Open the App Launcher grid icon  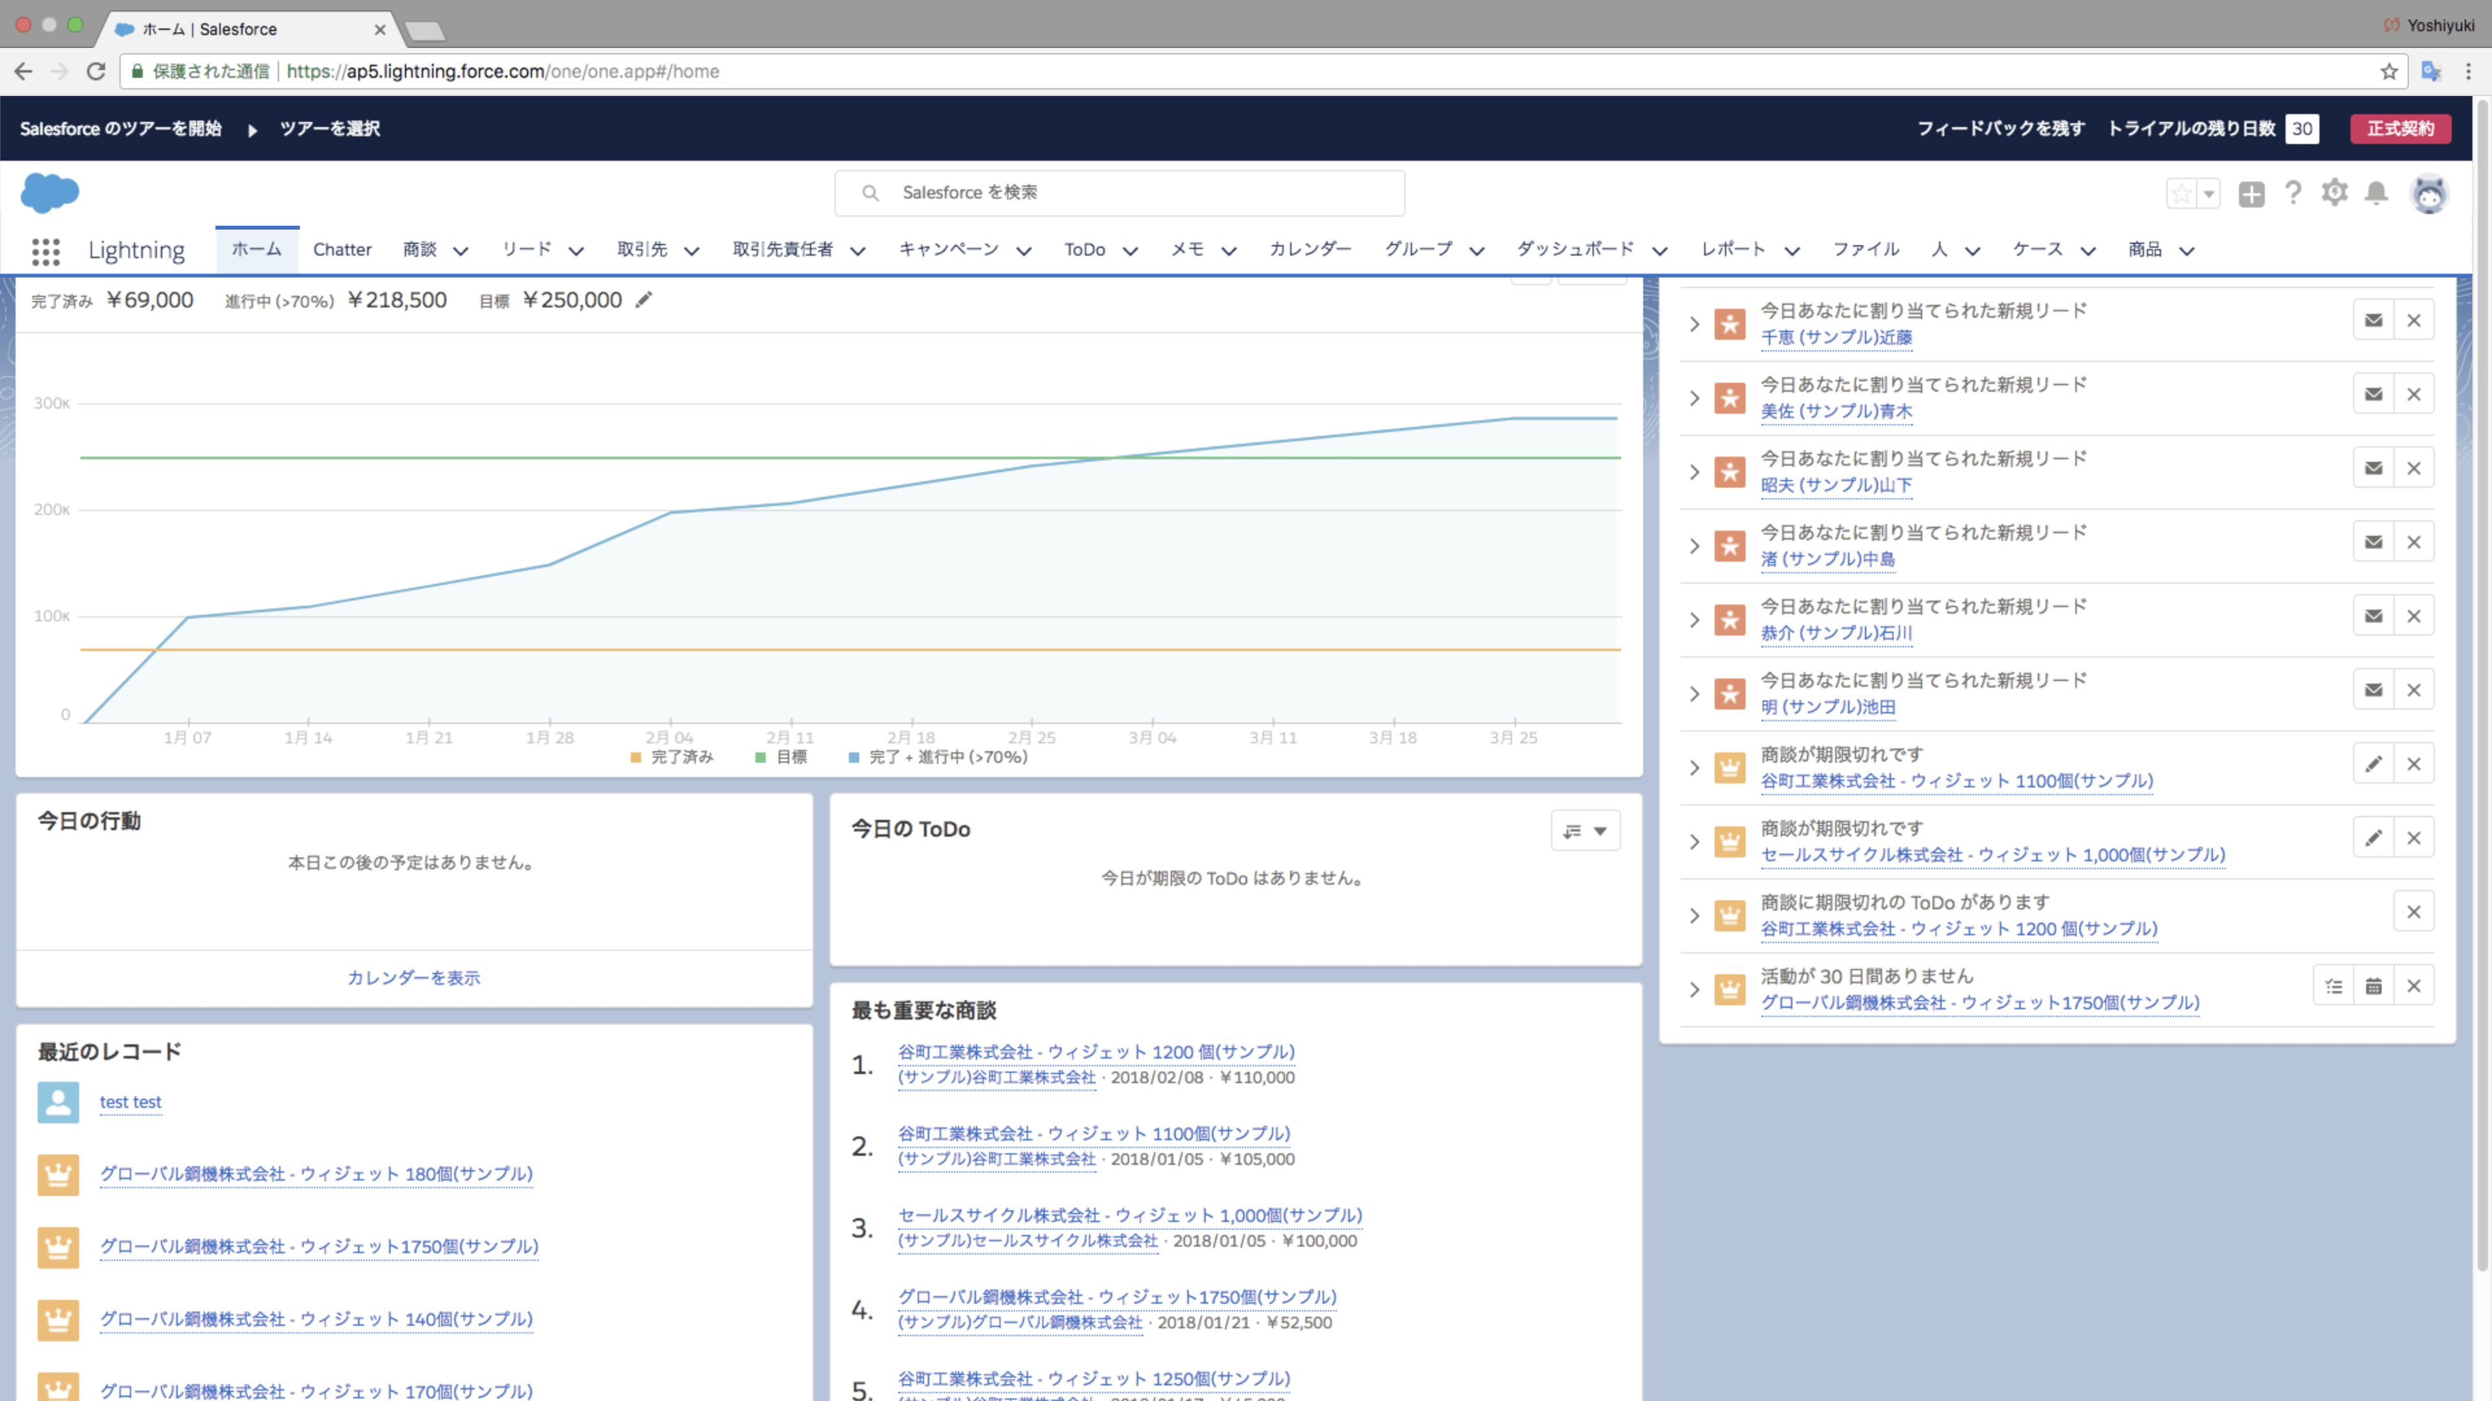(45, 252)
